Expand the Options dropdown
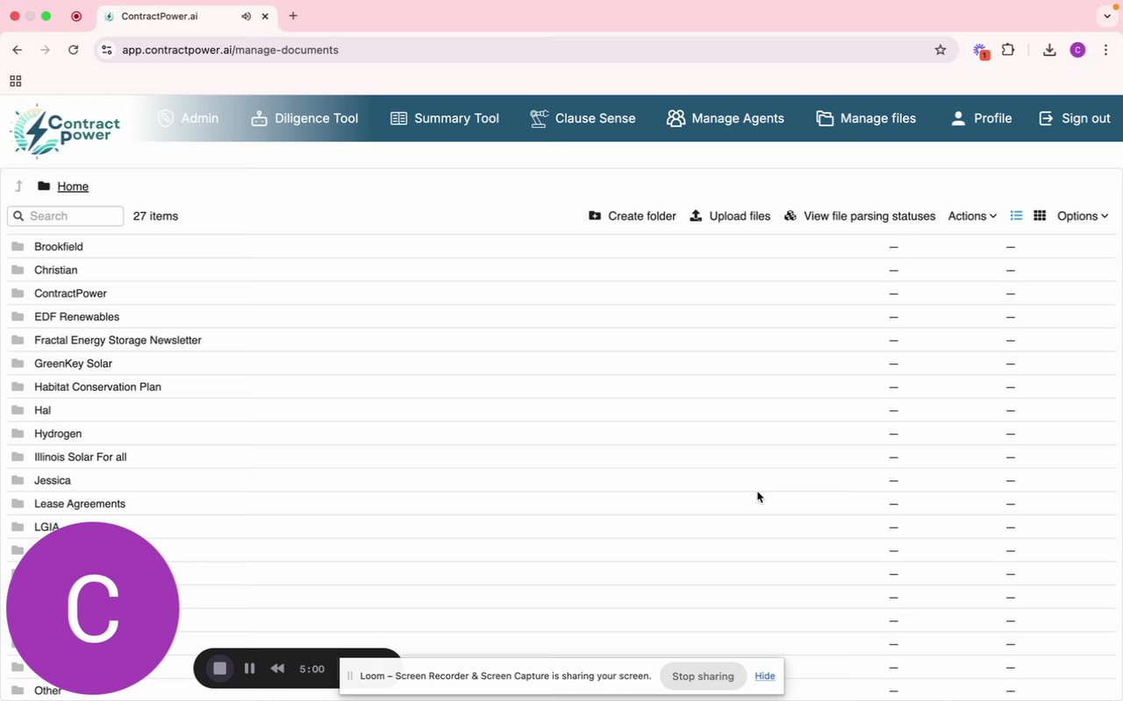Viewport: 1123px width, 701px height. pyautogui.click(x=1083, y=216)
